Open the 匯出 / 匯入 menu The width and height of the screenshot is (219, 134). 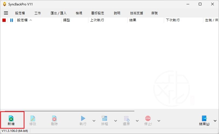pos(58,13)
